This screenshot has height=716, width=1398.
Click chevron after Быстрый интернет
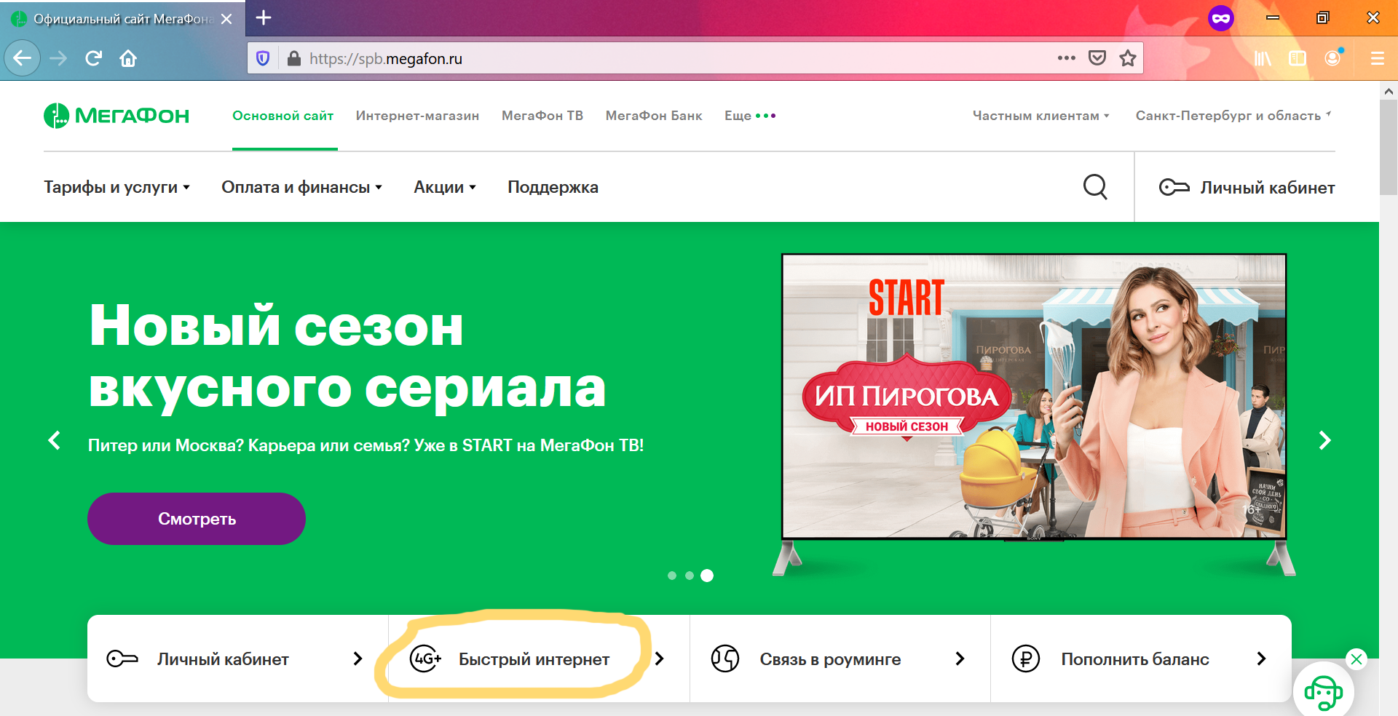pyautogui.click(x=659, y=659)
